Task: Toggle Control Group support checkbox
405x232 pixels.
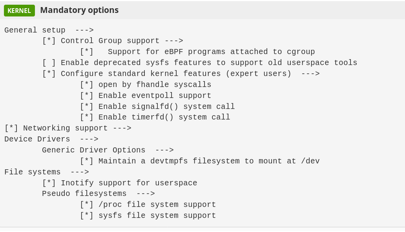Action: [49, 41]
